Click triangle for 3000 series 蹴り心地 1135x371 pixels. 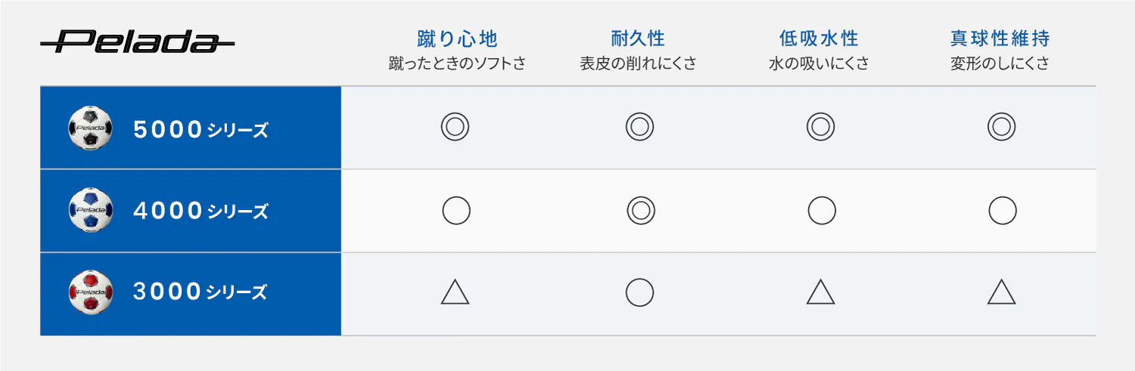pyautogui.click(x=455, y=292)
